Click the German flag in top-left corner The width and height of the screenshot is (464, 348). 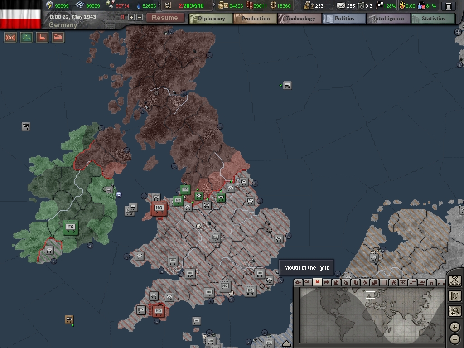20,14
